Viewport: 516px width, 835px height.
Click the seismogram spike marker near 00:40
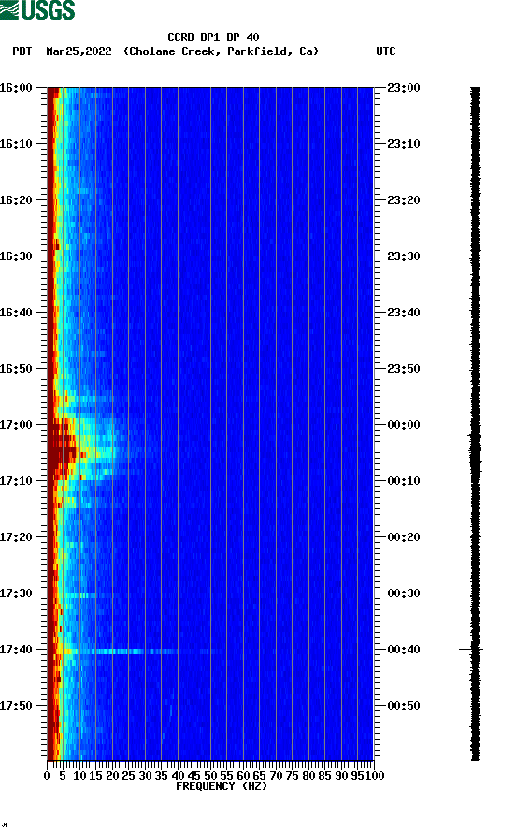click(x=471, y=649)
